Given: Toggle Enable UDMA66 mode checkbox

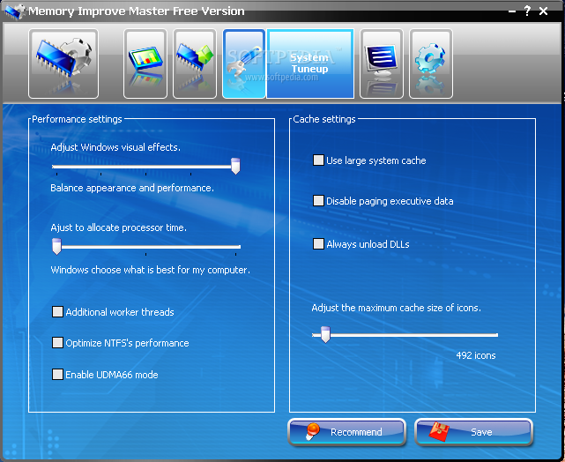Looking at the screenshot, I should [x=57, y=375].
